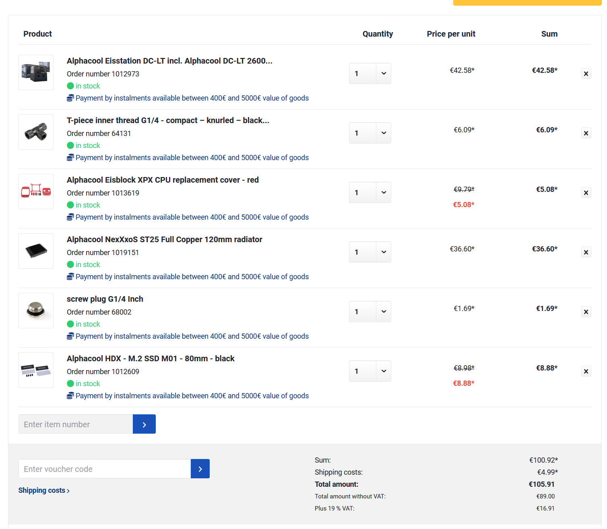Open NexXxoS ST25 radiator thumbnail
The height and width of the screenshot is (529, 607).
point(36,251)
